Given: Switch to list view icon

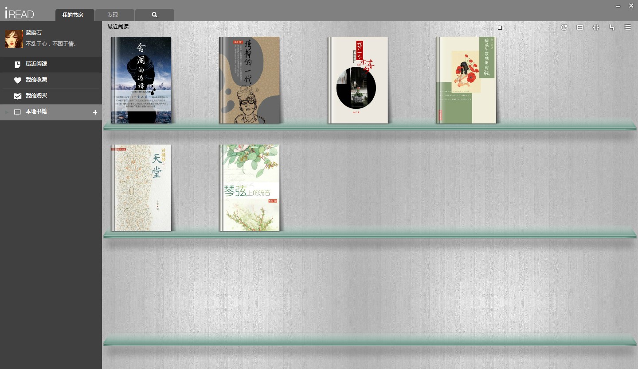Looking at the screenshot, I should [627, 27].
